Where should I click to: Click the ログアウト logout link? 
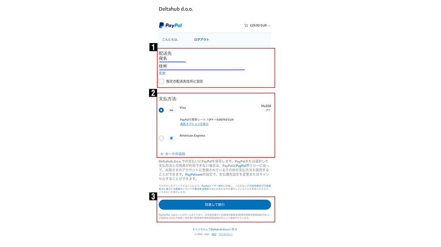click(x=202, y=40)
